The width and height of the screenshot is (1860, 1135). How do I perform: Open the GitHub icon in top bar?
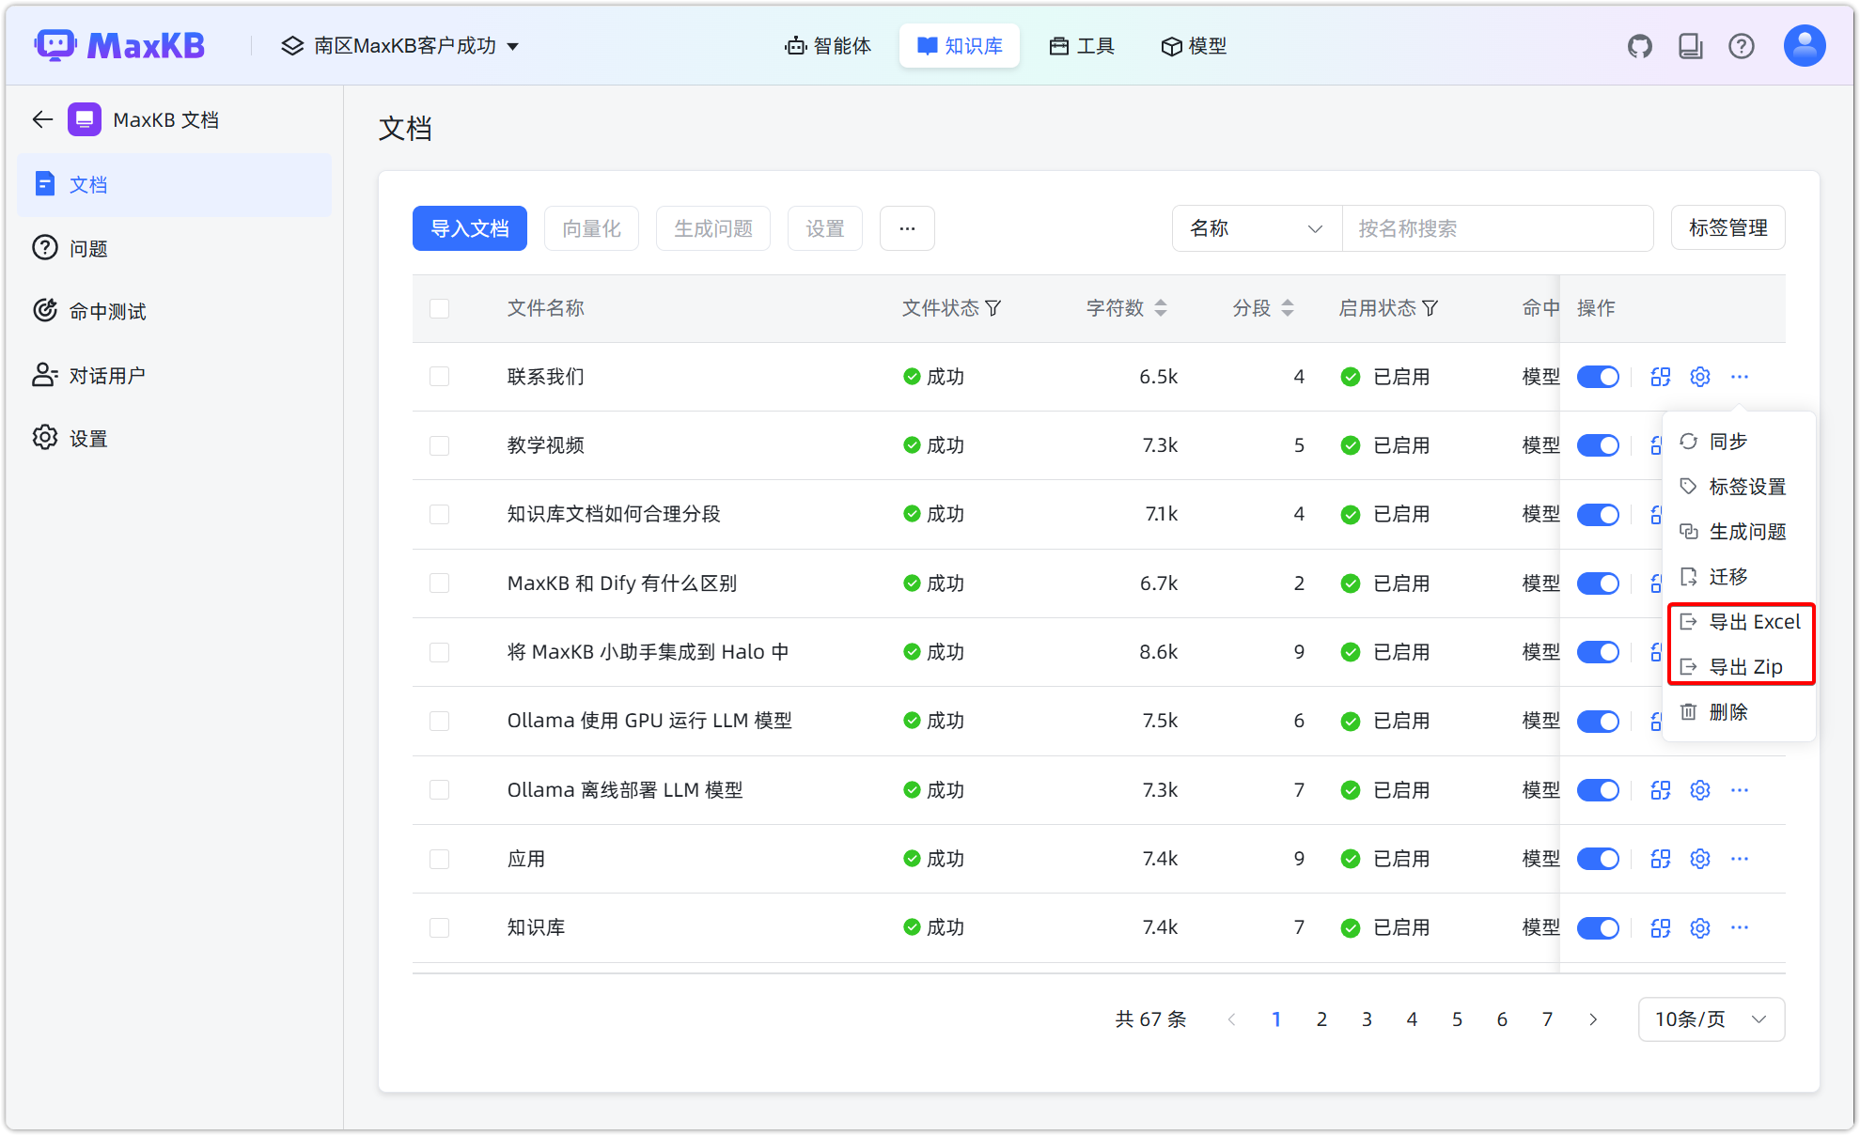point(1640,45)
